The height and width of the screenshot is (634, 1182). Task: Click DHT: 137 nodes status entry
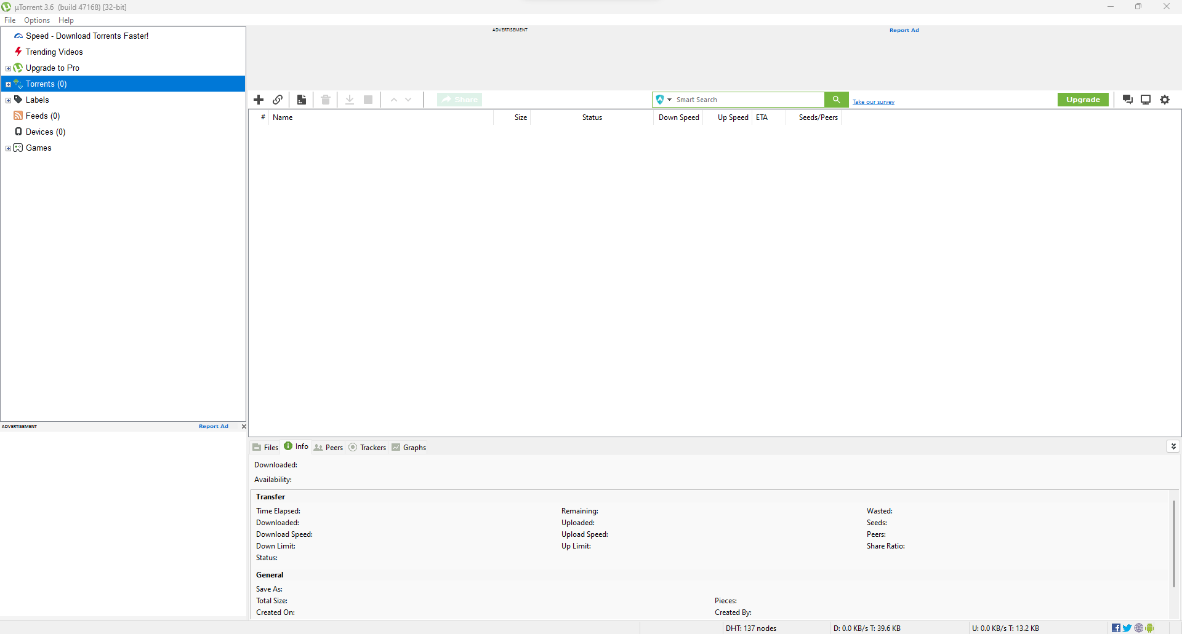click(x=750, y=628)
